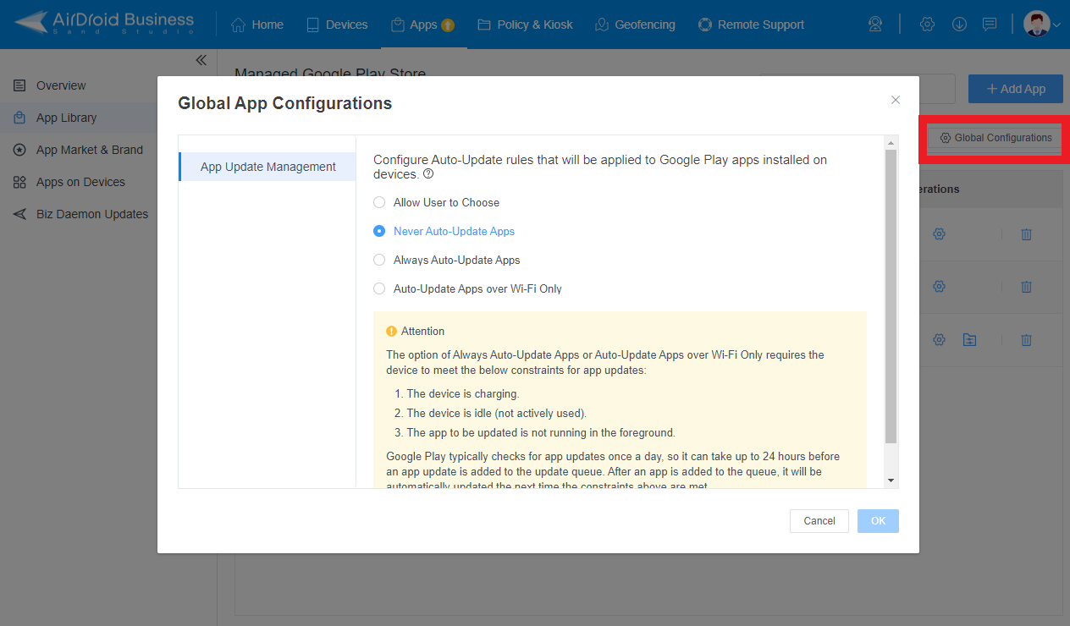Viewport: 1070px width, 626px height.
Task: Click the gear icon in the Operations column
Action: [x=939, y=234]
